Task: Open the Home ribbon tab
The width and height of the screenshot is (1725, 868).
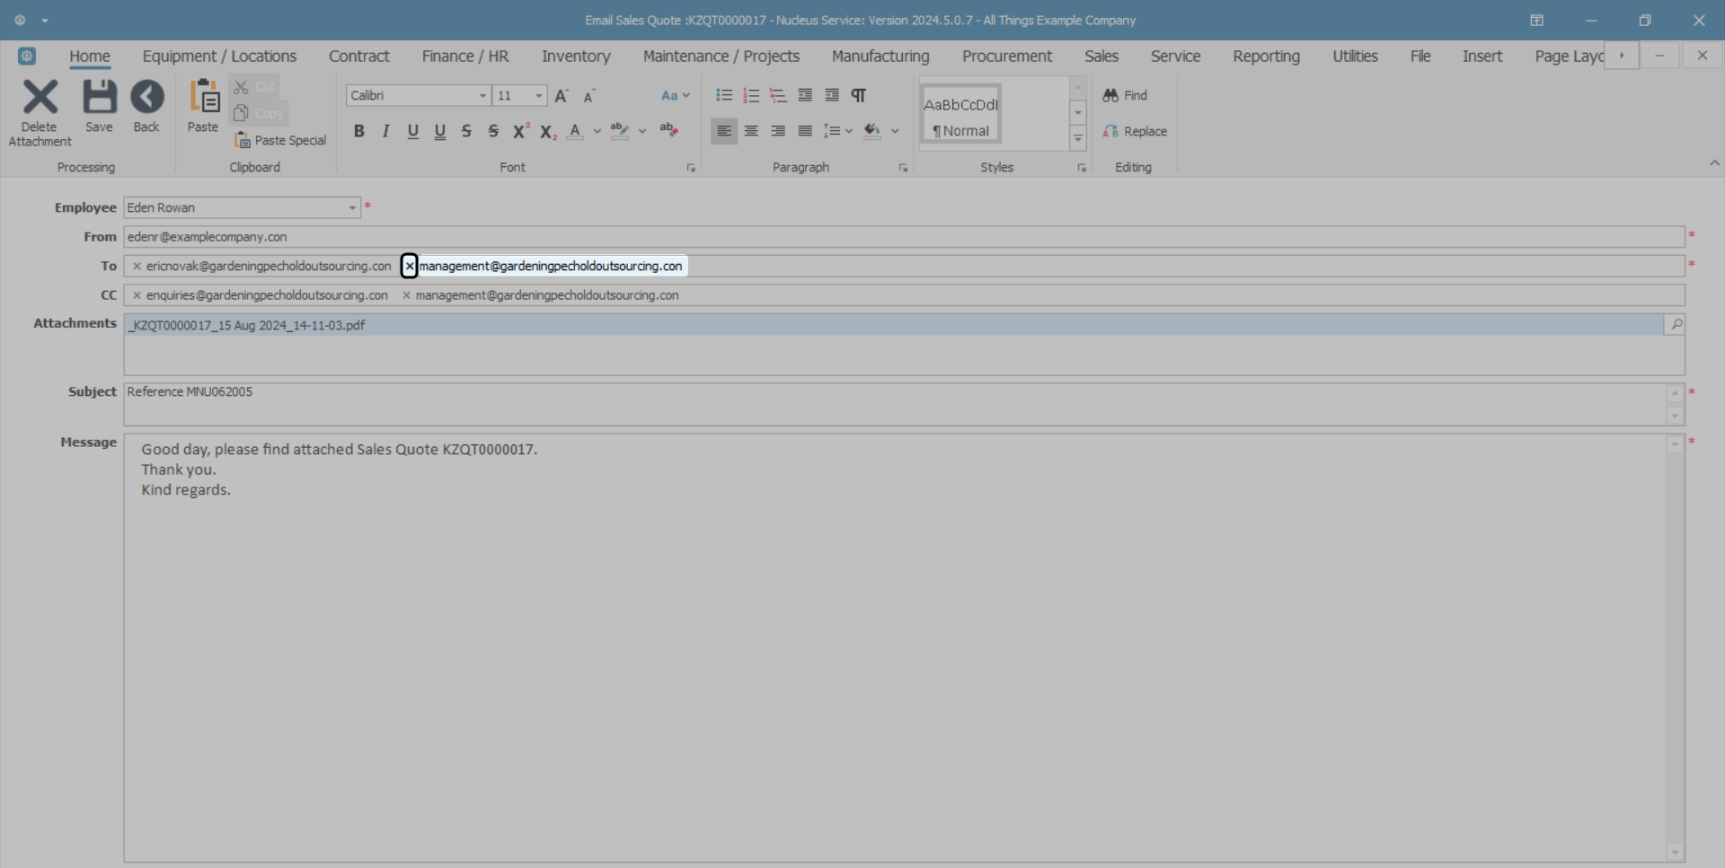Action: [x=90, y=56]
